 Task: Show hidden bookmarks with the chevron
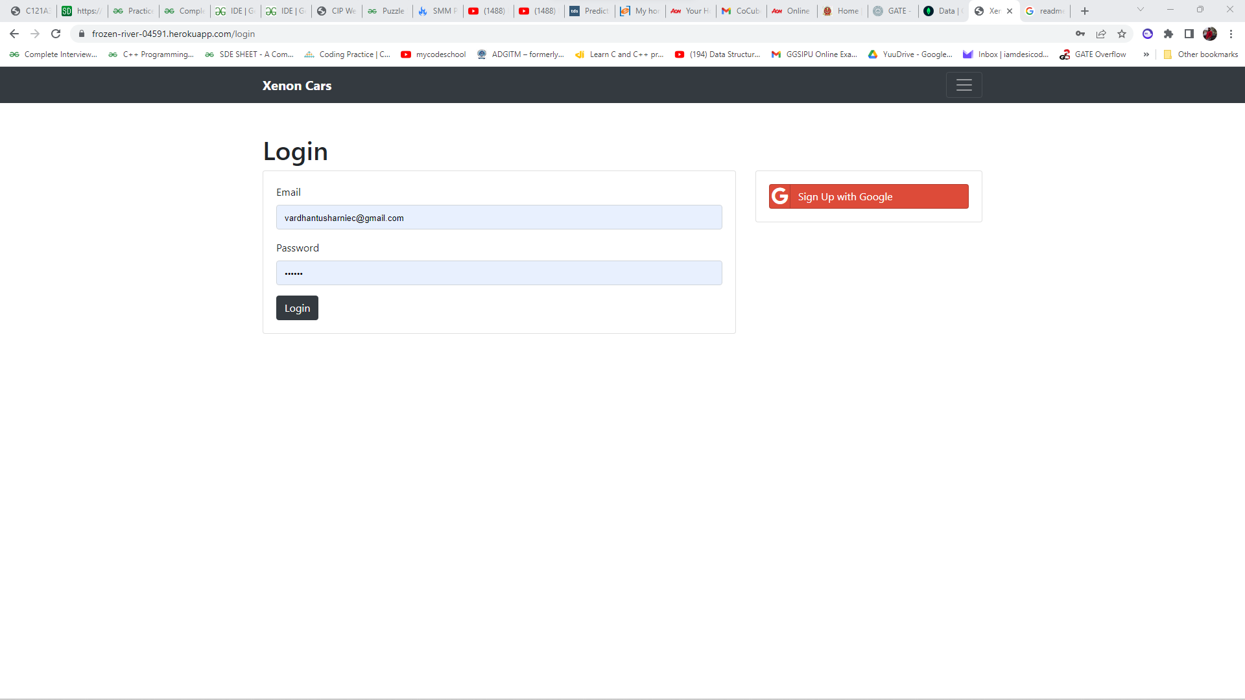point(1146,54)
